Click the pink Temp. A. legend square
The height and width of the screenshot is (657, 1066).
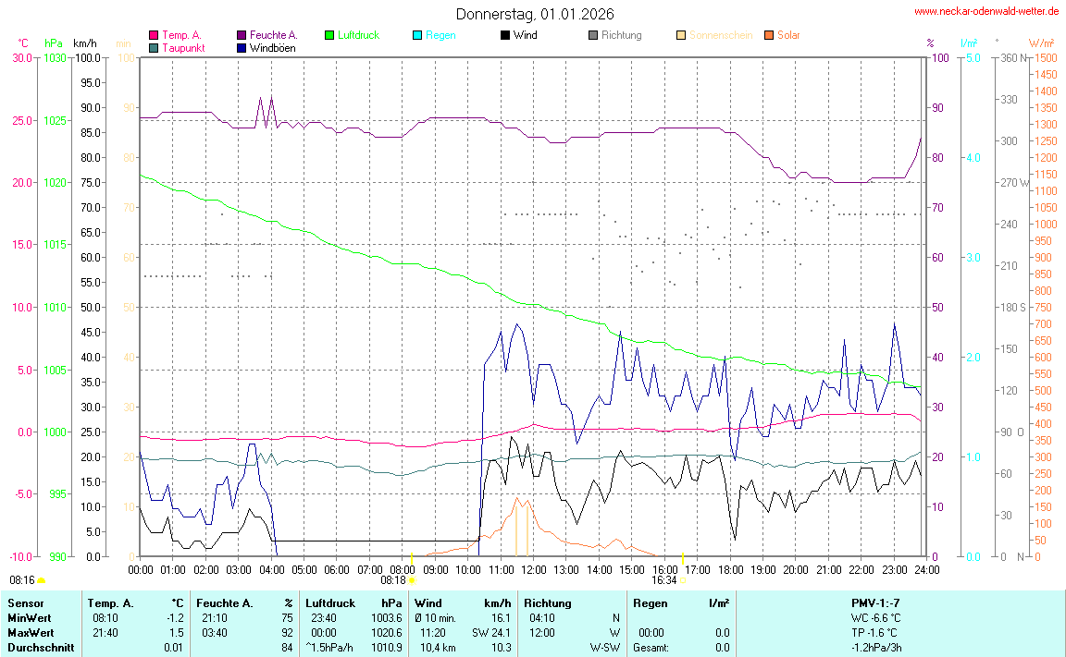pos(154,35)
